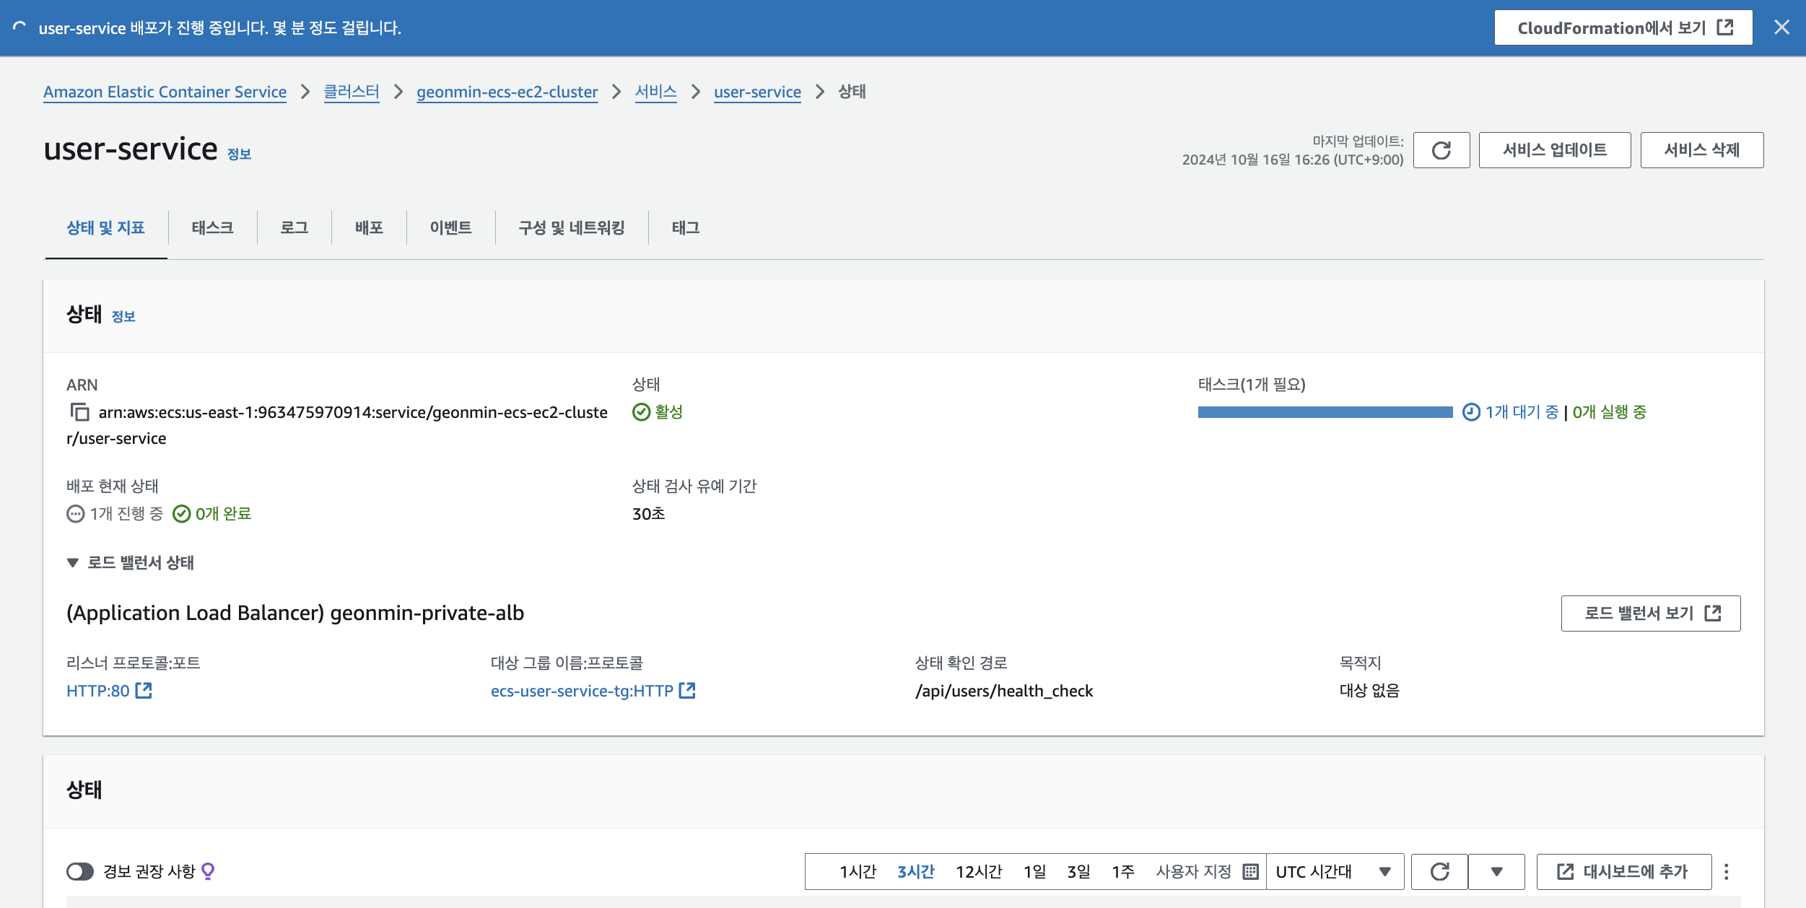
Task: Open the user-service breadcrumb link
Action: tap(757, 92)
